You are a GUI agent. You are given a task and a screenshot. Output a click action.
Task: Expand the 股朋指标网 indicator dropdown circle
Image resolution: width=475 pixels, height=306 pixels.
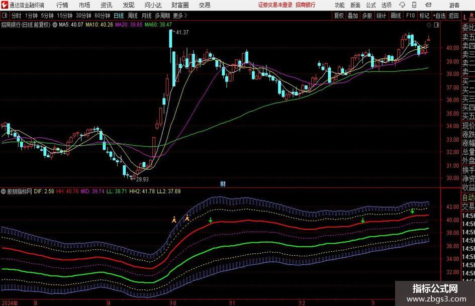tap(4, 191)
